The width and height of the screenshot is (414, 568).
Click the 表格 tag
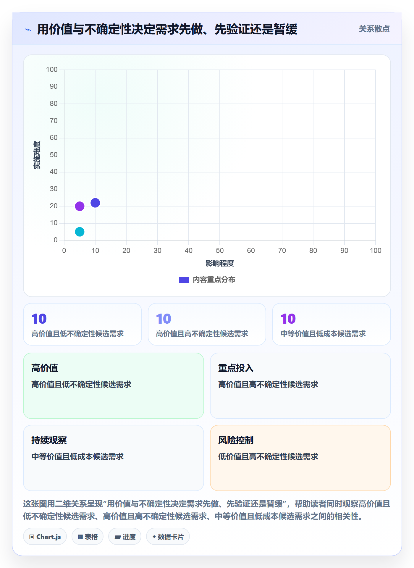(x=88, y=537)
